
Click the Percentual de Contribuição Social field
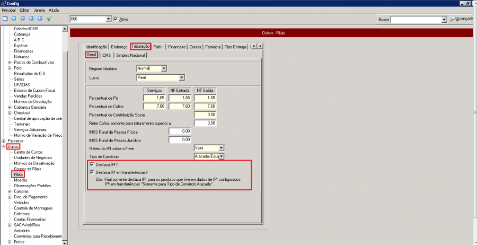(205, 115)
